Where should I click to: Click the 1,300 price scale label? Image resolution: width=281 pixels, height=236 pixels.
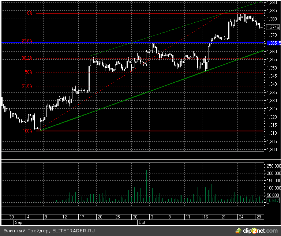click(271, 150)
